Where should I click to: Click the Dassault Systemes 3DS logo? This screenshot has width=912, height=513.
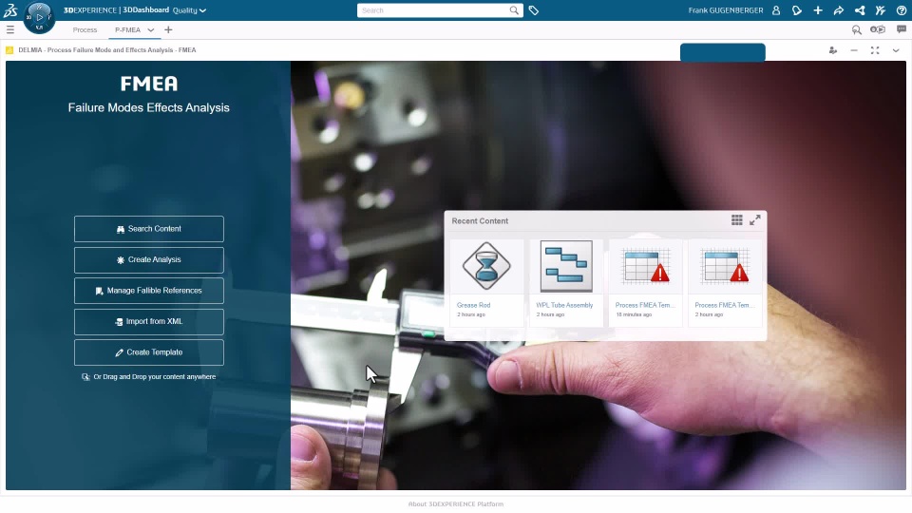[10, 9]
